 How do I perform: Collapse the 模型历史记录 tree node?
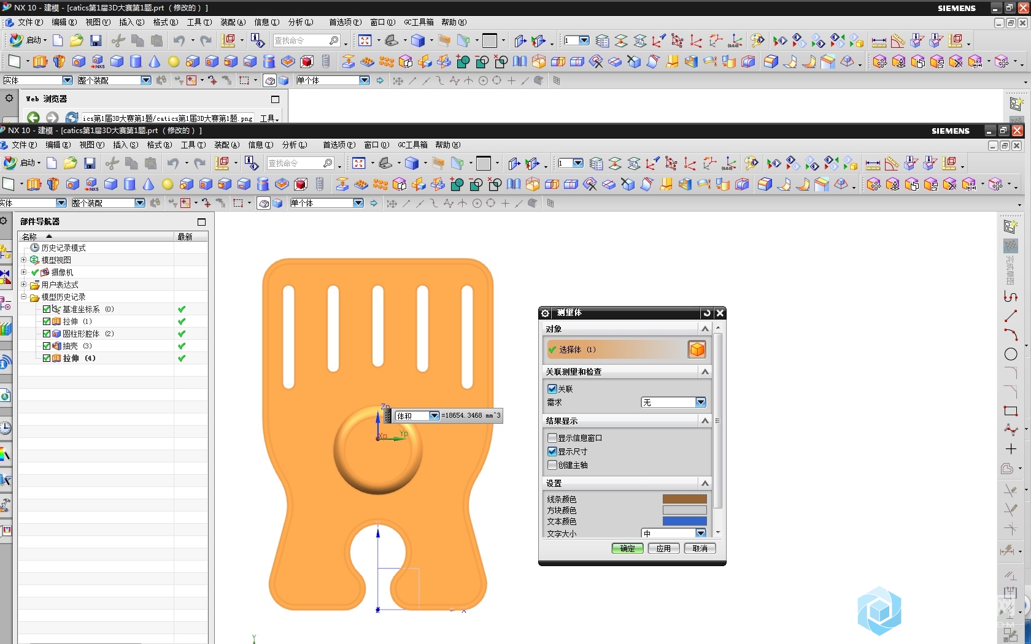click(x=24, y=297)
